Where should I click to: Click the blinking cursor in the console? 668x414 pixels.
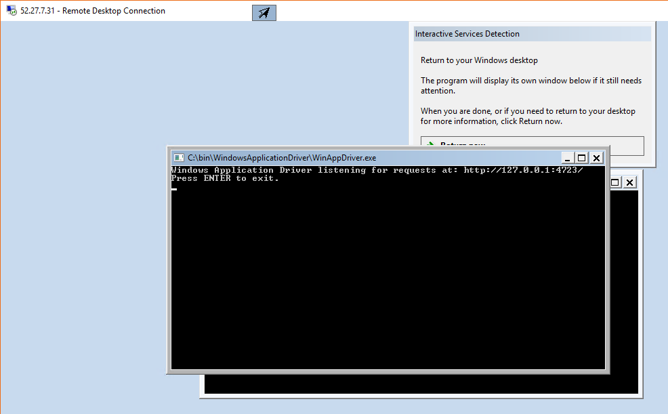pos(173,190)
